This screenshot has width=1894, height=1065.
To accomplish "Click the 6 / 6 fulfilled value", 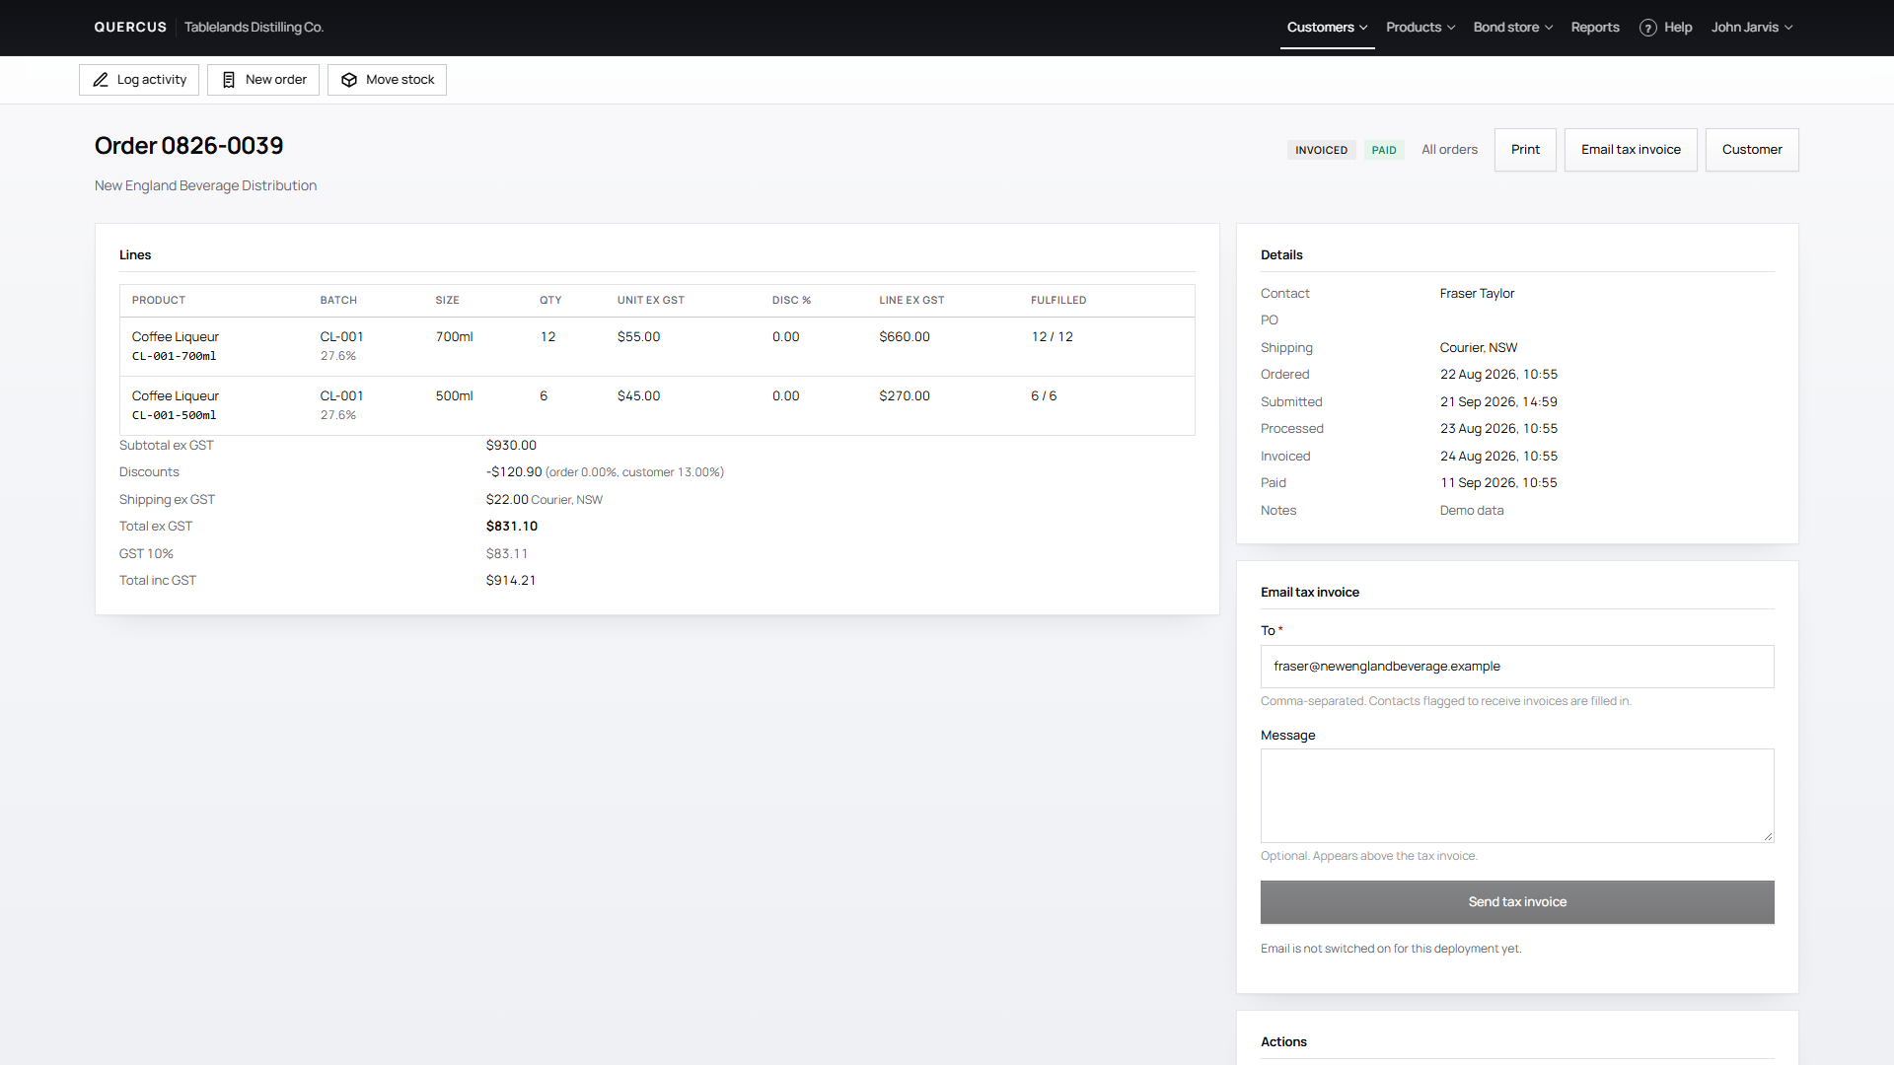I will pyautogui.click(x=1044, y=396).
